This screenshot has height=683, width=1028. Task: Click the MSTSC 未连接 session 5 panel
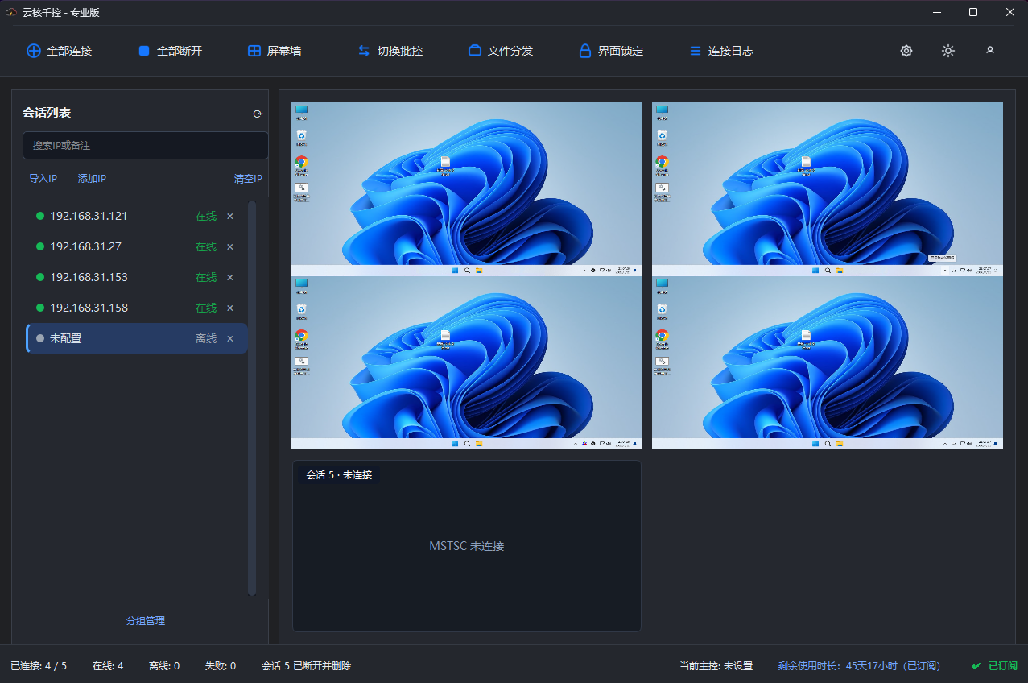point(467,546)
